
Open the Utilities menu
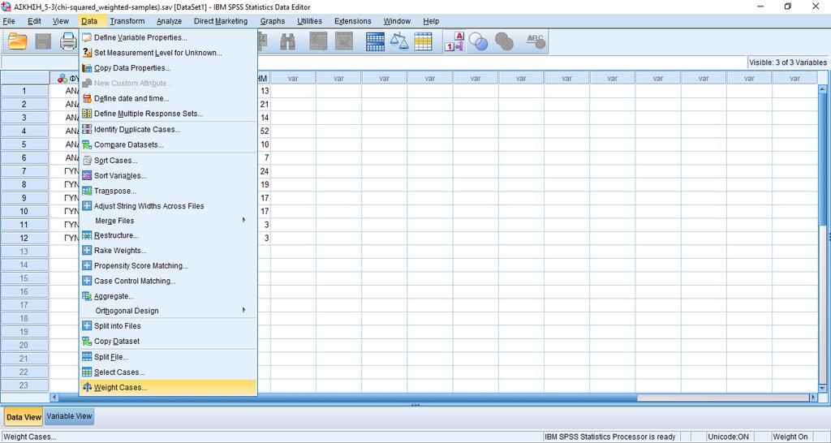point(309,21)
